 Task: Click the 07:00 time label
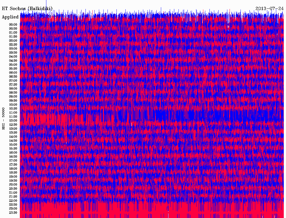tap(13, 80)
